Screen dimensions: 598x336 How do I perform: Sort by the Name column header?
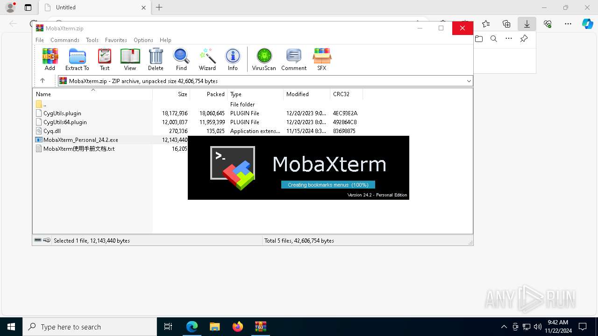point(93,94)
